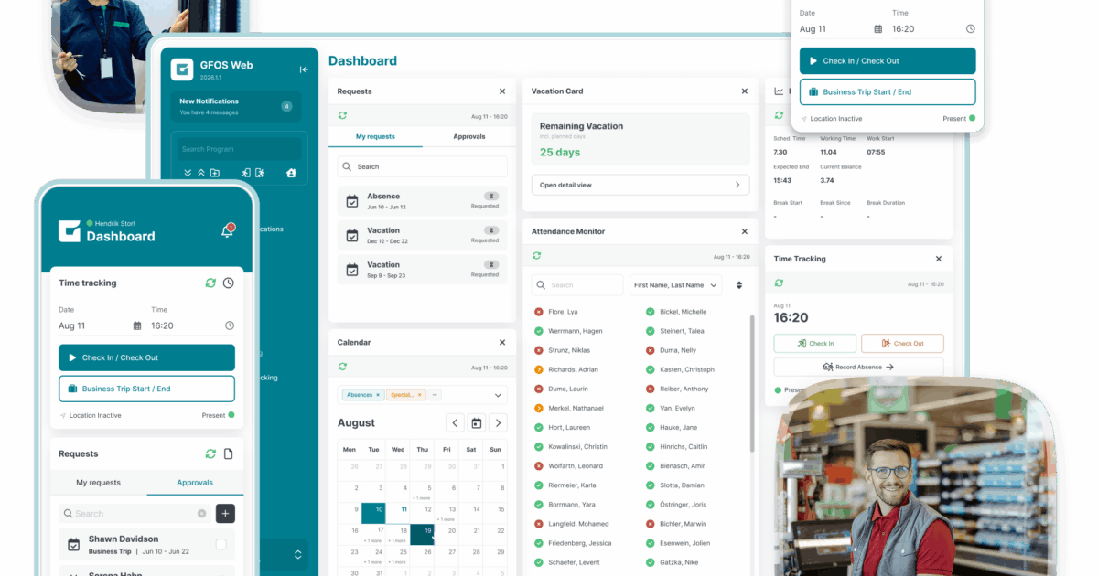Tap Business Trip Start / End on the mobile screen
This screenshot has width=1098, height=576.
tap(146, 389)
